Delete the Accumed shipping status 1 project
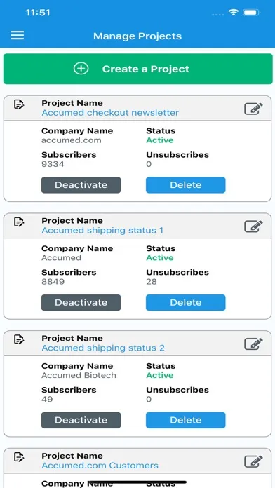275x488 pixels. coord(186,302)
